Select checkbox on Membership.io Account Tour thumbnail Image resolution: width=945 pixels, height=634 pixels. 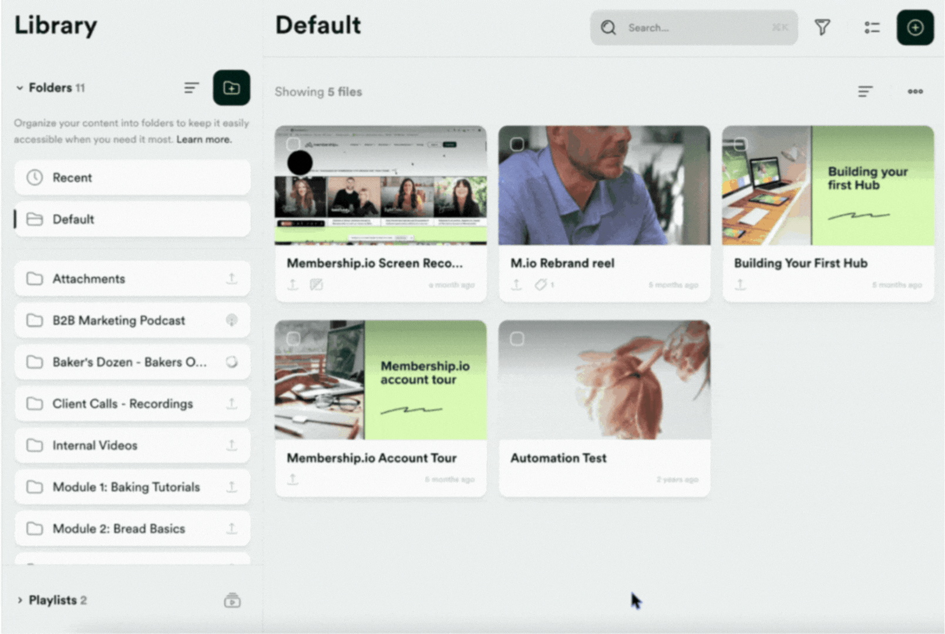293,339
